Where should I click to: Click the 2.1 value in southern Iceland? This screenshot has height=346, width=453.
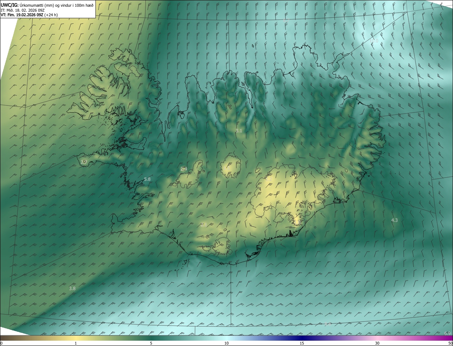(204, 225)
